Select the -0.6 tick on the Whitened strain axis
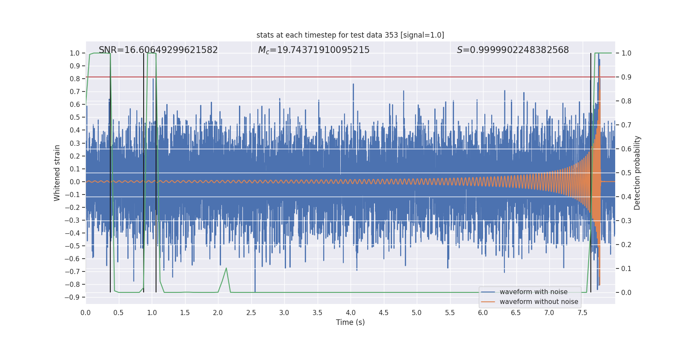 click(x=72, y=259)
